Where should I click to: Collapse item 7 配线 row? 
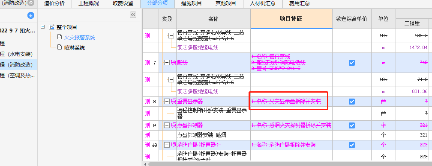click(167, 63)
